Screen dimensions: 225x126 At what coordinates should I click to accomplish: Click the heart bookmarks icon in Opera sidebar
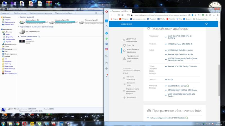click(107, 63)
